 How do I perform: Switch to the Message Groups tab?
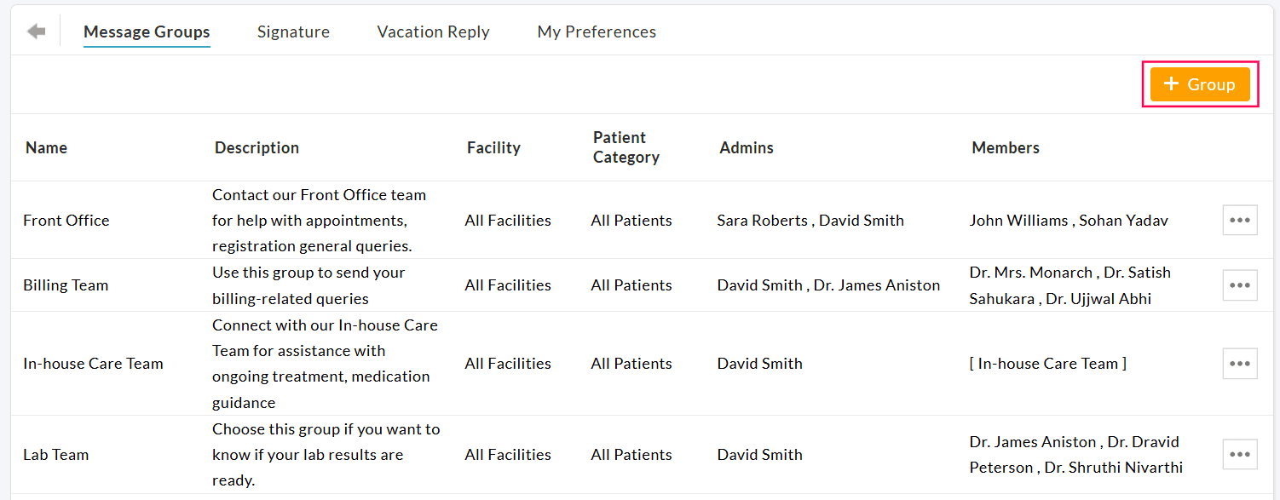[147, 32]
